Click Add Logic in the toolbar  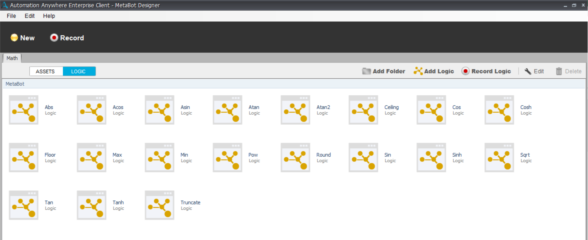click(434, 71)
